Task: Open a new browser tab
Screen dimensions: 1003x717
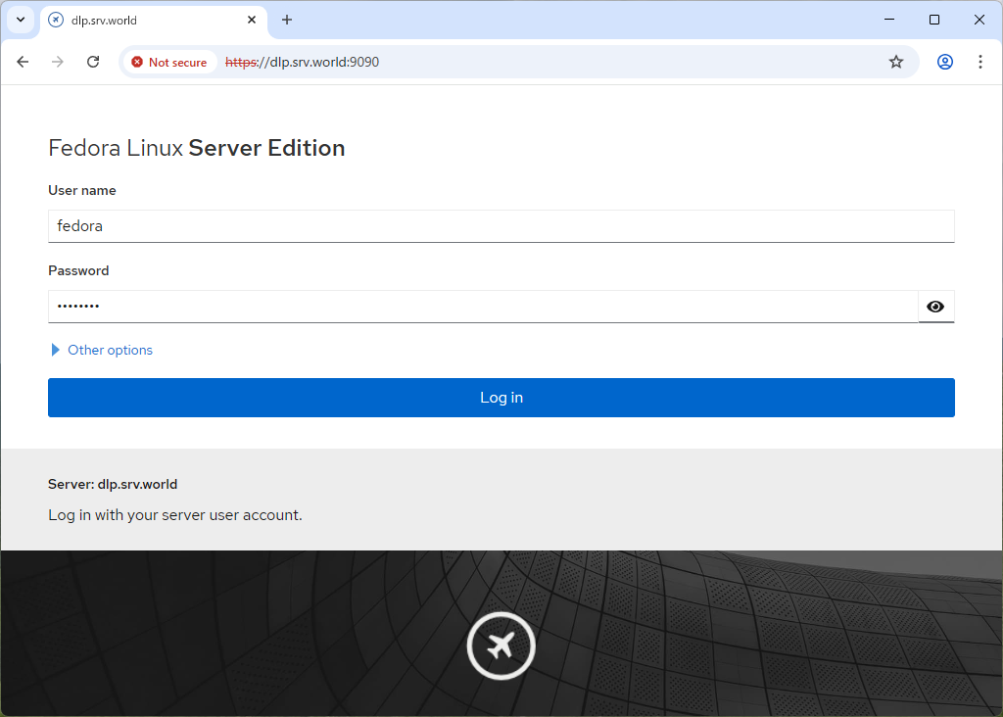Action: click(287, 20)
